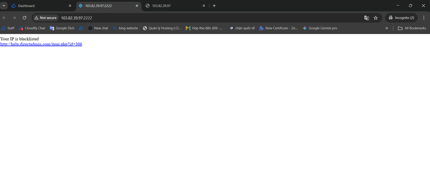Click the translate page icon
The width and height of the screenshot is (430, 172).
coord(367,18)
